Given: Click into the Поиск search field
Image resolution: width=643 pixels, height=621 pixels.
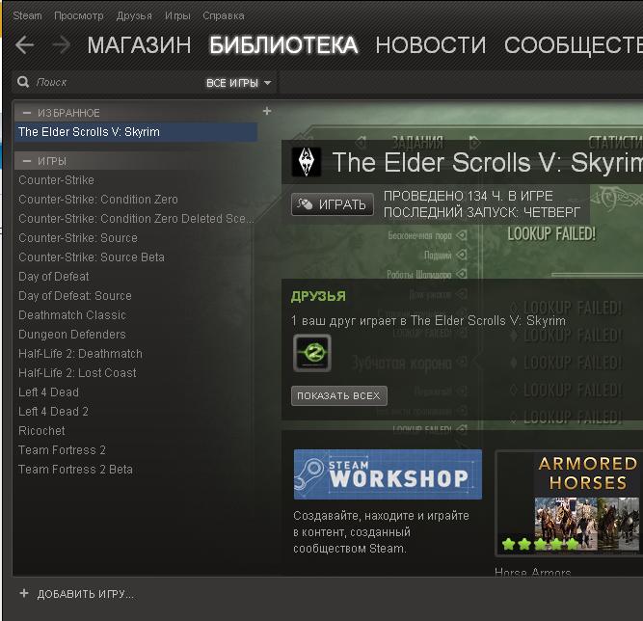Looking at the screenshot, I should click(x=117, y=82).
